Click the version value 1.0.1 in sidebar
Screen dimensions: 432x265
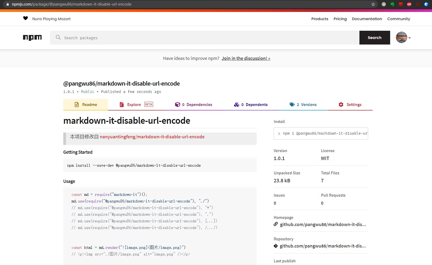[x=279, y=158]
